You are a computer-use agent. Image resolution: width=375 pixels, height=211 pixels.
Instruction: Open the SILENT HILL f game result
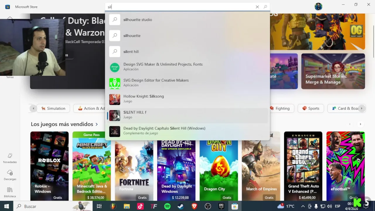pyautogui.click(x=187, y=115)
